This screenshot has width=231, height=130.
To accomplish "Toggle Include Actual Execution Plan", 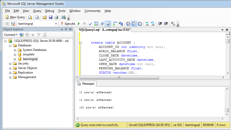I will [115, 24].
